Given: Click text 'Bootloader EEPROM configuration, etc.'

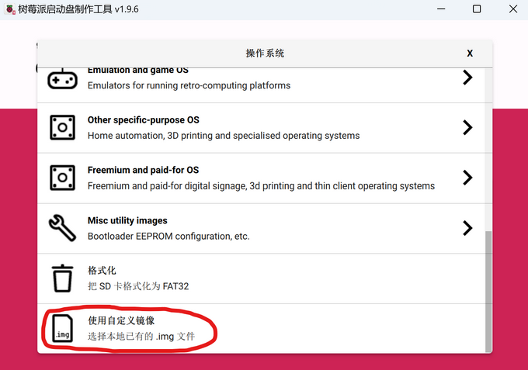Looking at the screenshot, I should pyautogui.click(x=168, y=236).
